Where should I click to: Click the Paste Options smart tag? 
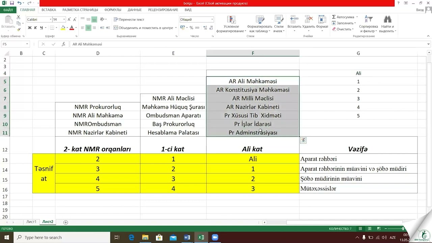303,140
